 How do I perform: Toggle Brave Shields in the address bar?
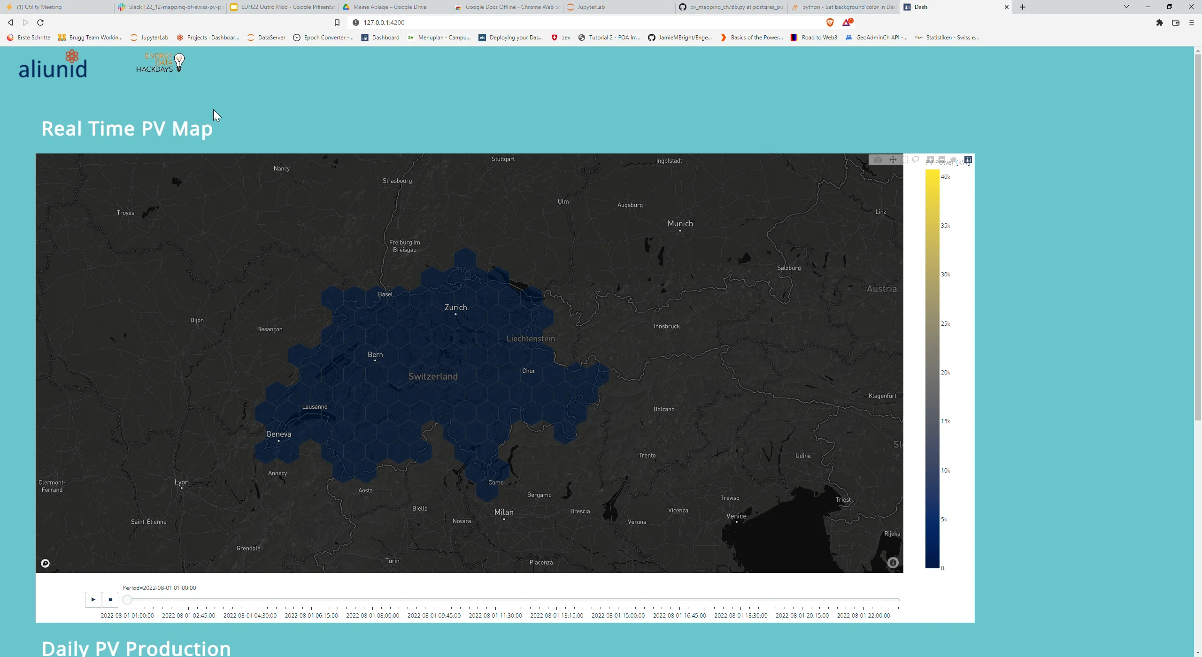point(829,22)
